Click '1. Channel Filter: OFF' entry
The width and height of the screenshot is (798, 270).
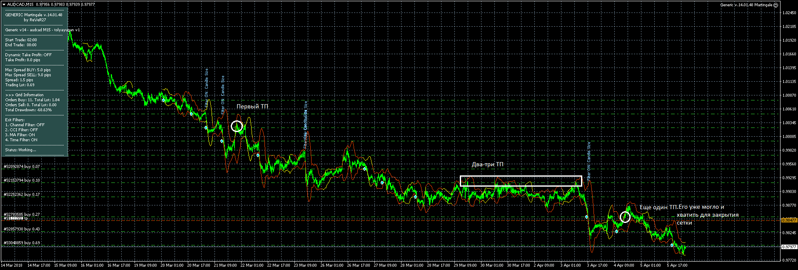(25, 125)
